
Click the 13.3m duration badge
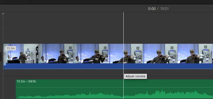pyautogui.click(x=11, y=48)
